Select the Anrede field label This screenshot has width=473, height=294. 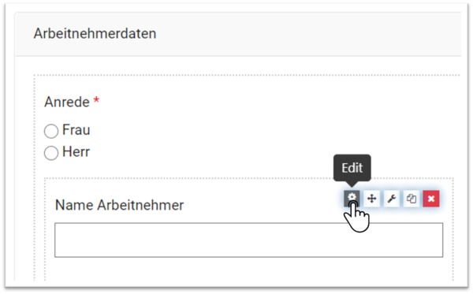click(x=67, y=102)
